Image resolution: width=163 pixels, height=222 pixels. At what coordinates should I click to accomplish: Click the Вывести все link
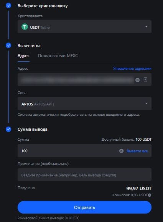tap(137, 151)
